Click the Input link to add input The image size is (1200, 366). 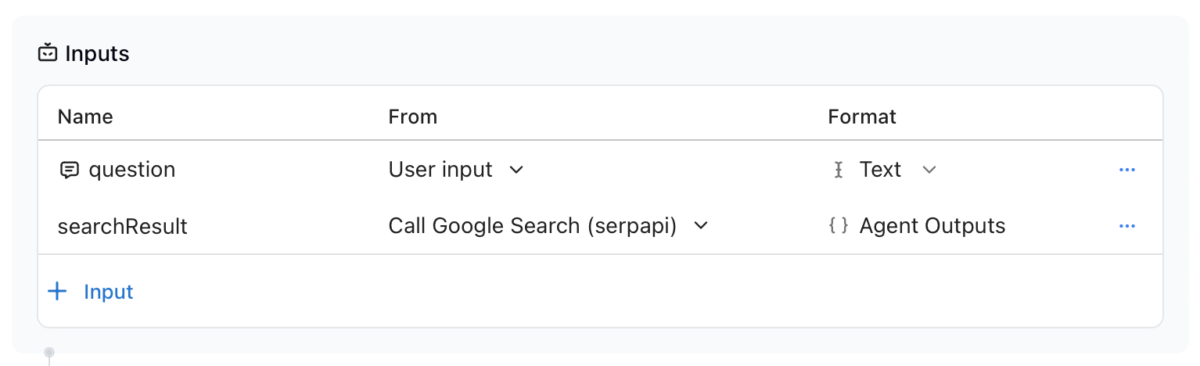(109, 292)
